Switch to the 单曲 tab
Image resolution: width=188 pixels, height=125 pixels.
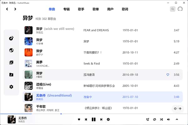point(52,9)
